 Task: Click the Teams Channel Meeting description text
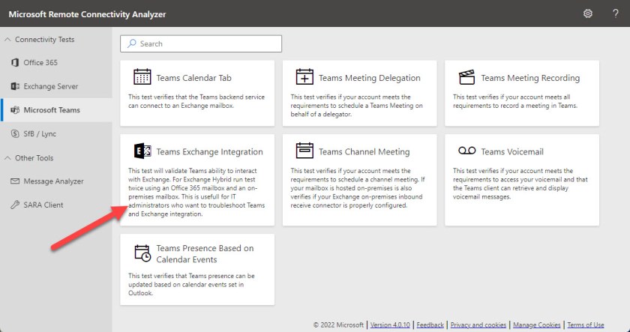358,188
